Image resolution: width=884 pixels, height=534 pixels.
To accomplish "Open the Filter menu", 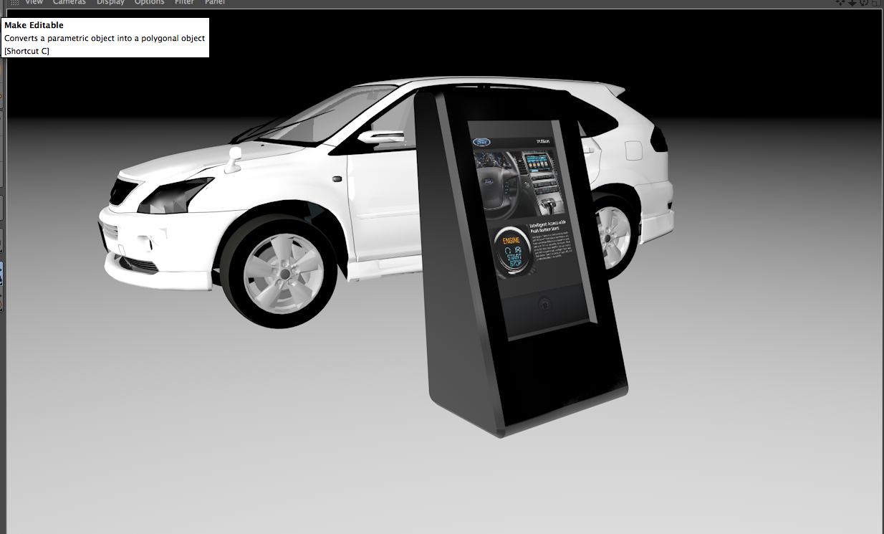I will [x=184, y=2].
